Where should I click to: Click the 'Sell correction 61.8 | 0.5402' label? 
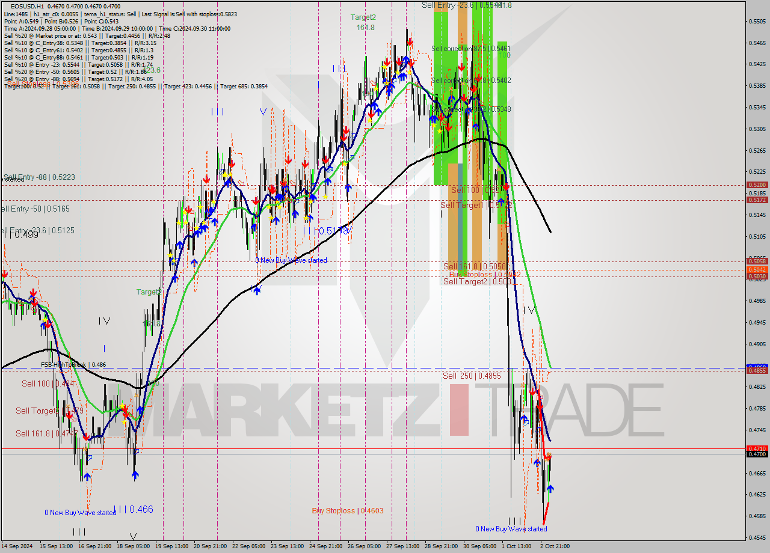pos(471,80)
